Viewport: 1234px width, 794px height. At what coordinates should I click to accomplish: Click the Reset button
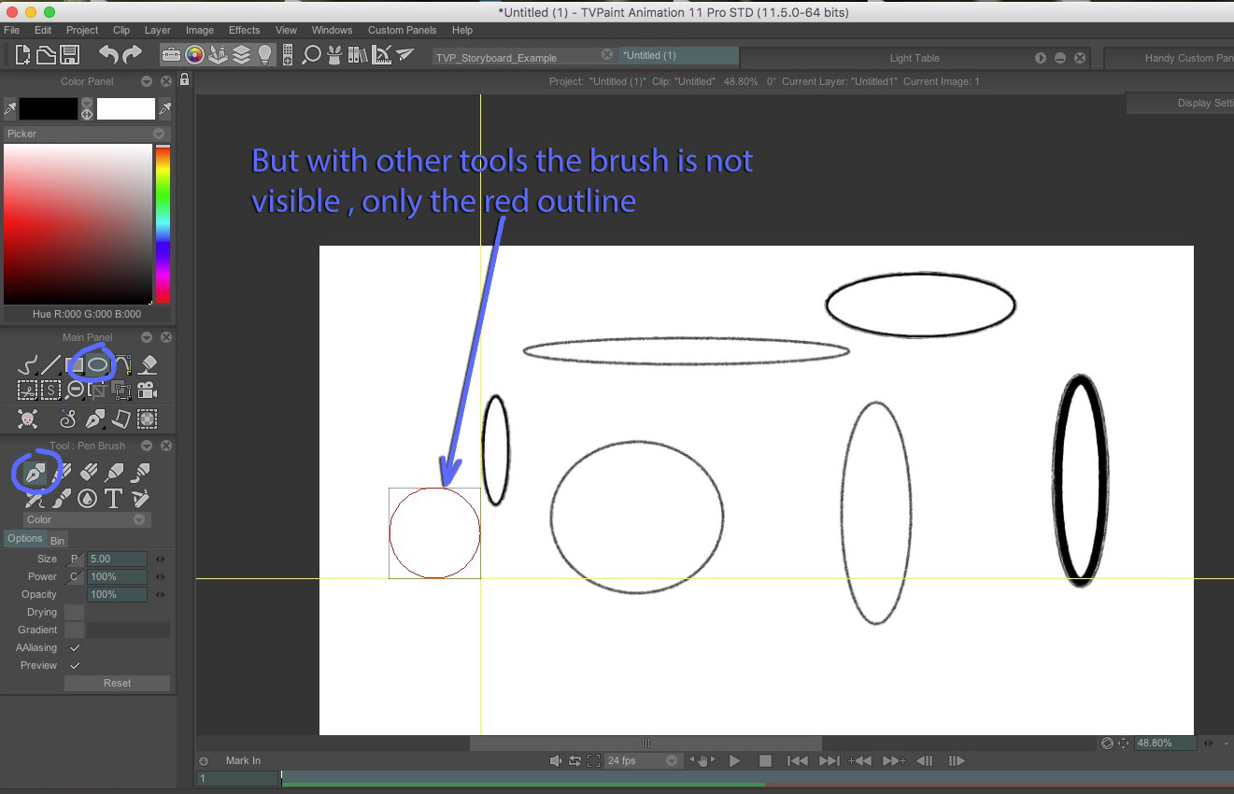117,683
